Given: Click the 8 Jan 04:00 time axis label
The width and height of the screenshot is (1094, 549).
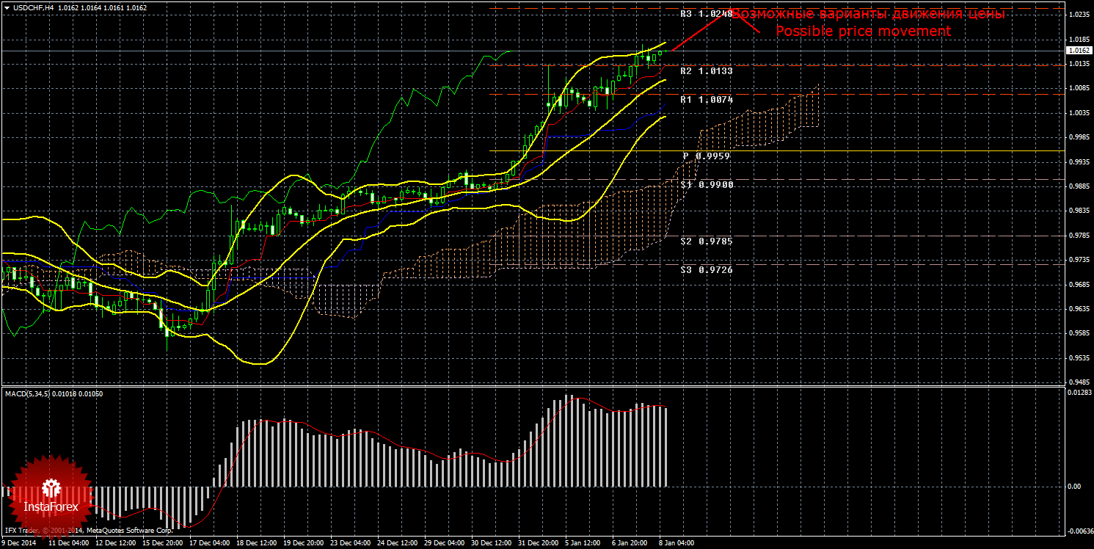Looking at the screenshot, I should click(x=677, y=544).
